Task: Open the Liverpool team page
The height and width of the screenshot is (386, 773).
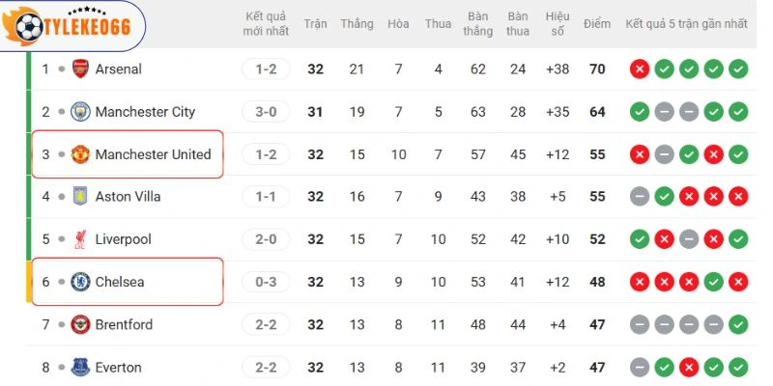Action: point(123,239)
